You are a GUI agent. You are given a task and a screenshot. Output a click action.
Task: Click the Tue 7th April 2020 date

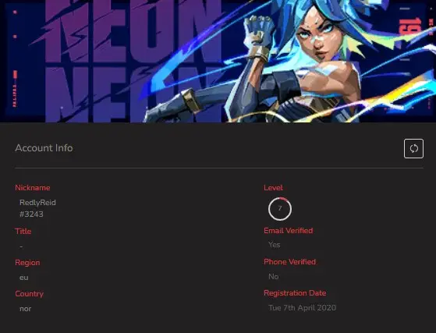coord(303,308)
